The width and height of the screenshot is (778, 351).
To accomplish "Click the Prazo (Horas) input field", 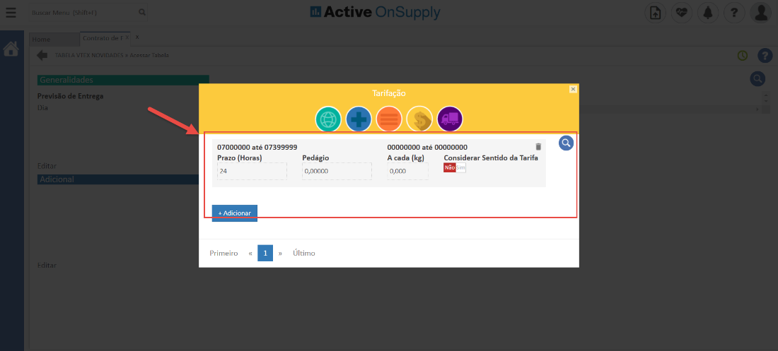I will (x=252, y=171).
